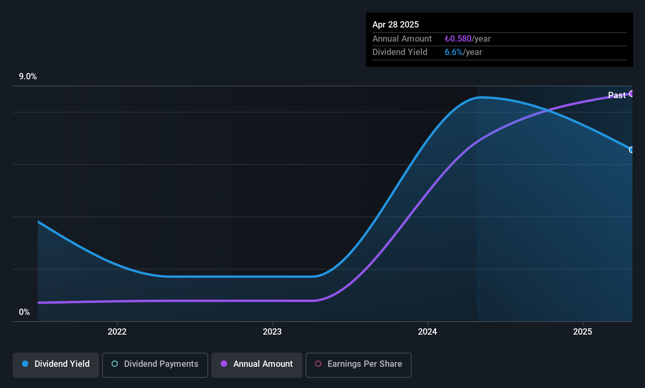This screenshot has width=645, height=388.
Task: Show the Earnings Per Share series
Action: point(358,365)
